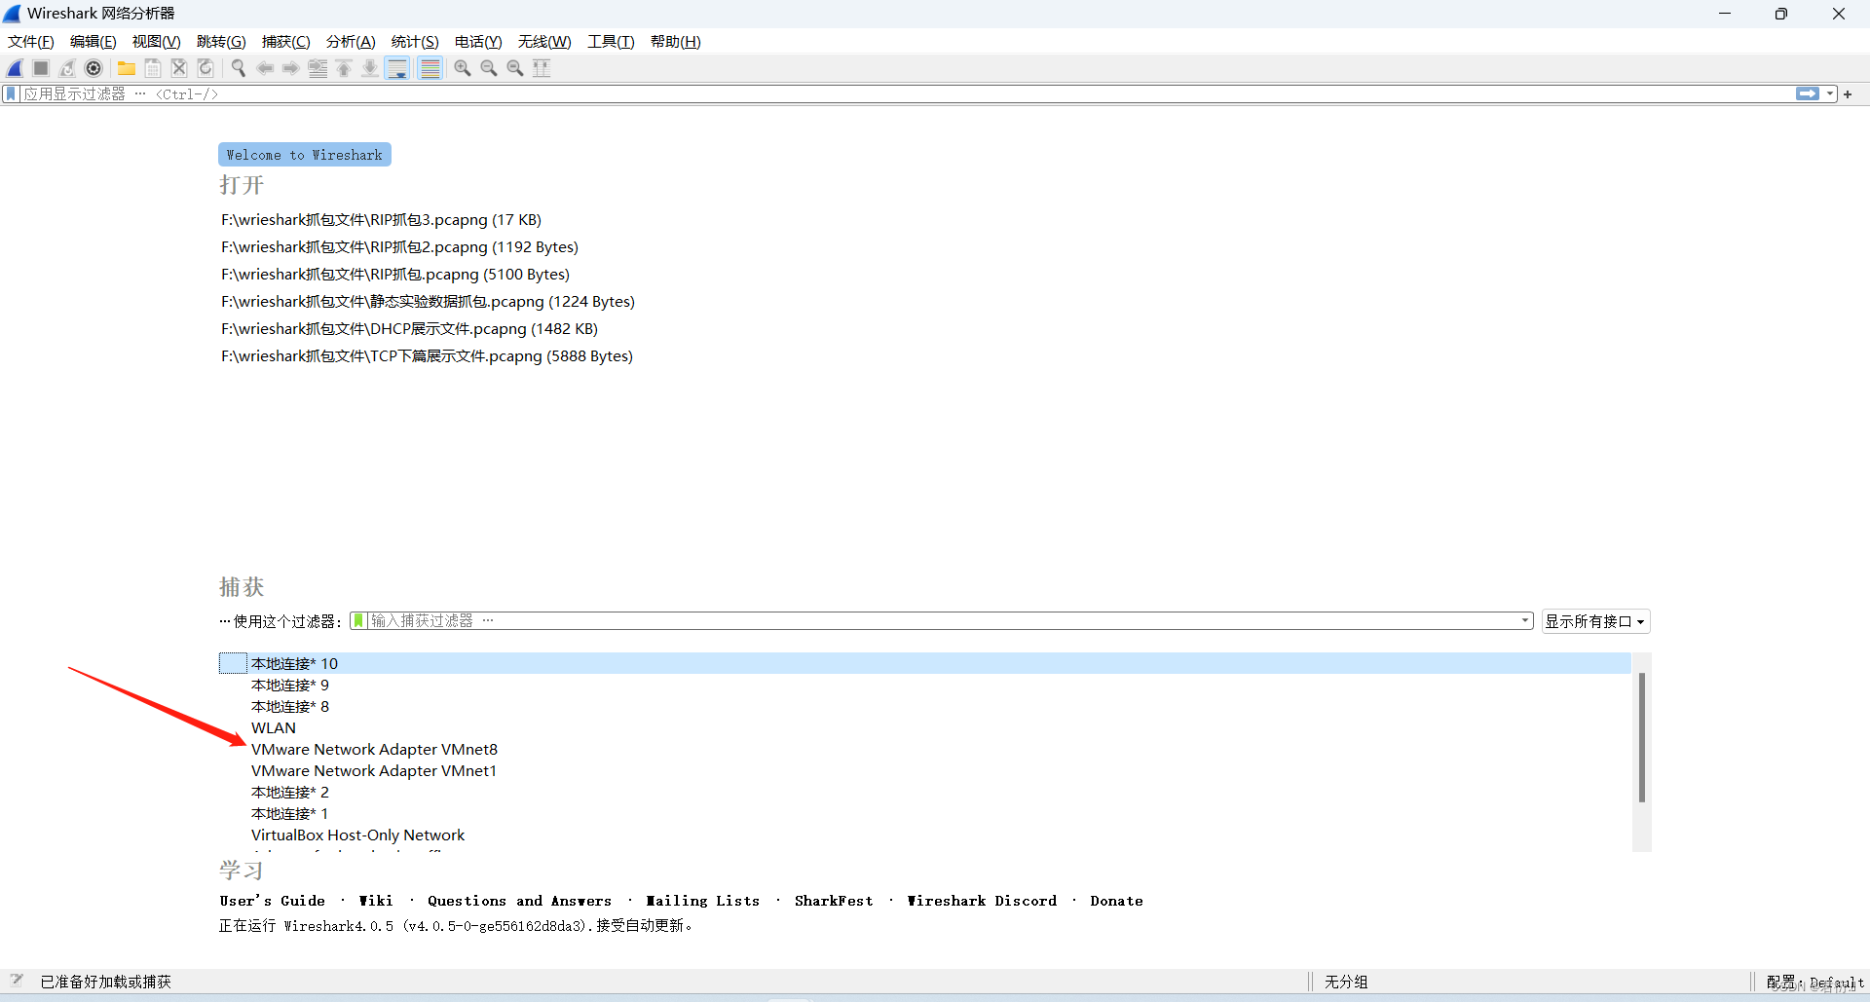Open the 电话(Y) menu
Screen dimensions: 1870x1002
pyautogui.click(x=478, y=42)
